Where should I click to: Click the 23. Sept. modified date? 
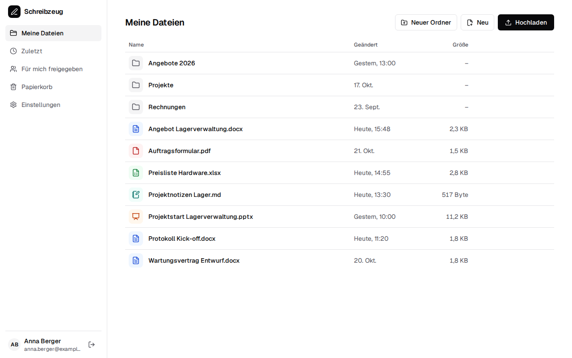click(367, 107)
